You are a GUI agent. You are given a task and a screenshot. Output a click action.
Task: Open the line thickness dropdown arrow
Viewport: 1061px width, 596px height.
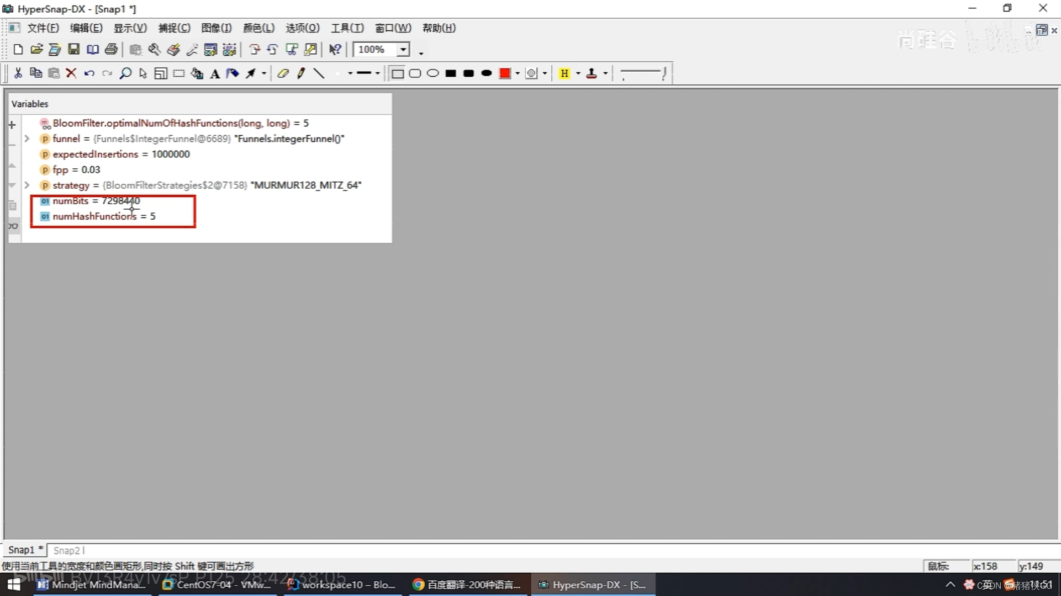pos(377,73)
